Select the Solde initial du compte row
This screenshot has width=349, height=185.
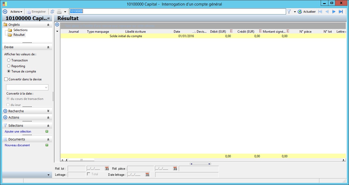click(203, 36)
